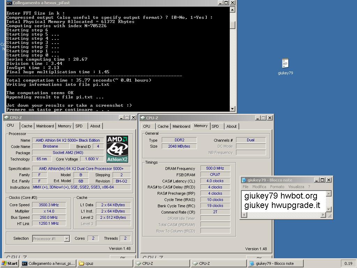Open the Cache tab in right CPU-Z
357x268 pixels.
163,126
